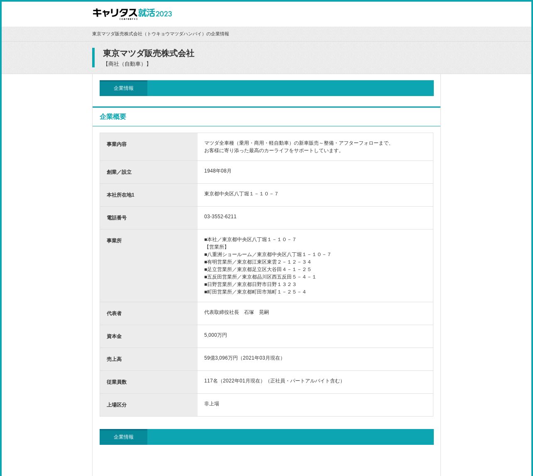Image resolution: width=533 pixels, height=476 pixels.
Task: Click the listing status 非上場
Action: click(x=212, y=404)
